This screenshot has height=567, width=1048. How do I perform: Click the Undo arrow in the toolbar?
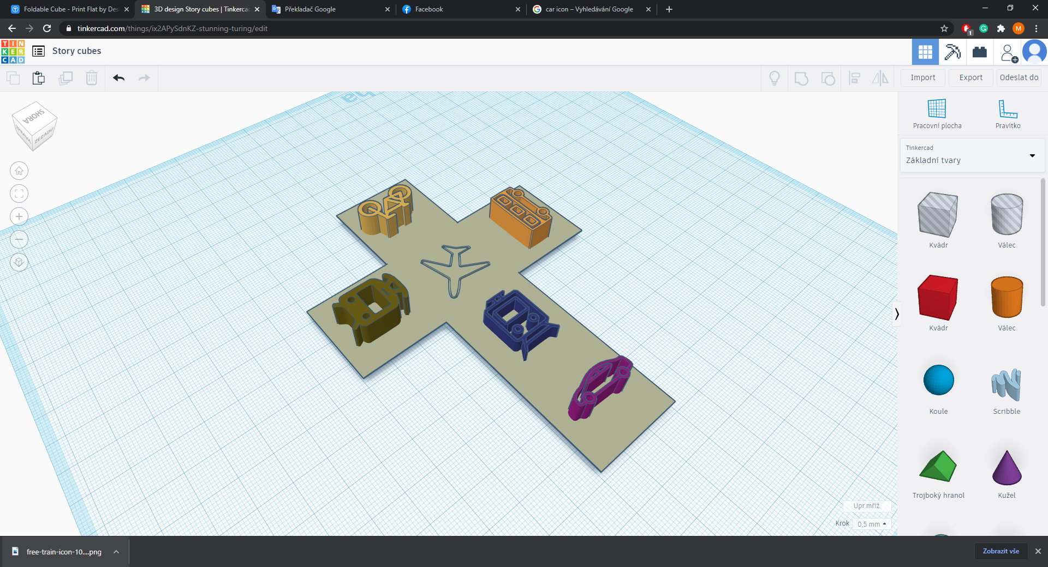(x=119, y=78)
